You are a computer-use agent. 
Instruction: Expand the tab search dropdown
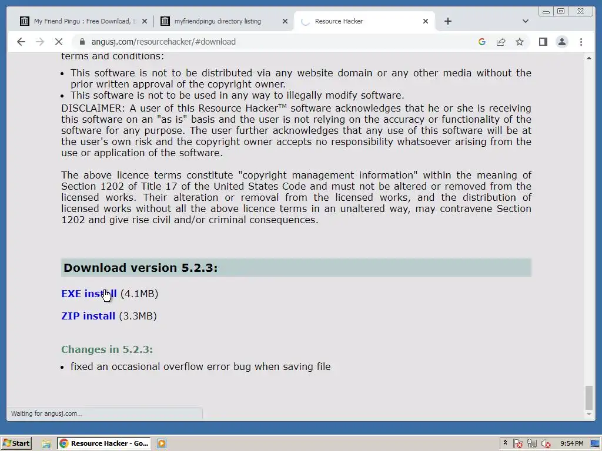click(x=526, y=21)
